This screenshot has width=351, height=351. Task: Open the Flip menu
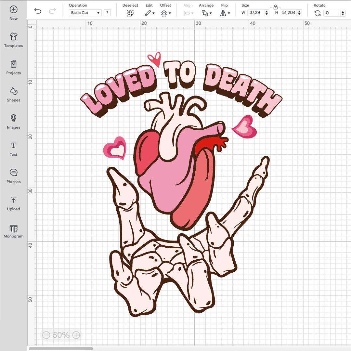click(225, 13)
